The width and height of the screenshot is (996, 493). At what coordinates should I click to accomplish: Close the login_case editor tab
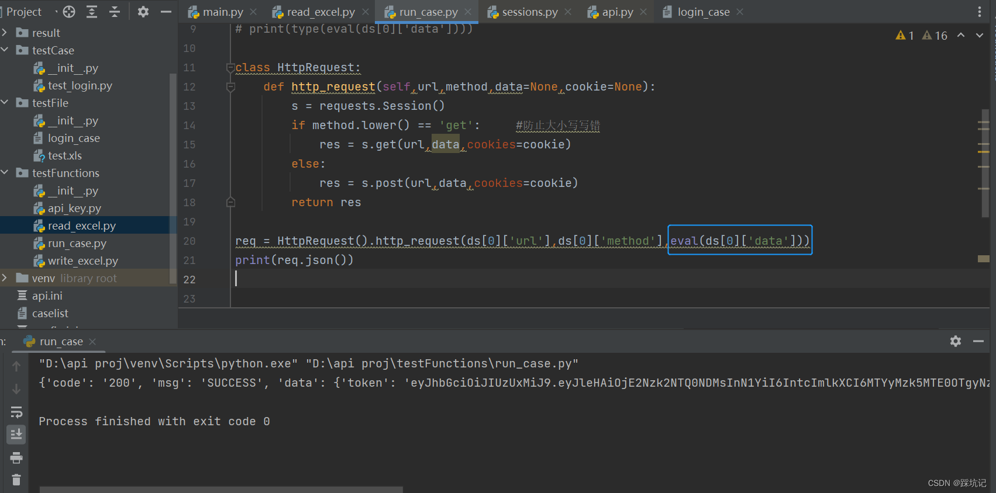pos(740,12)
